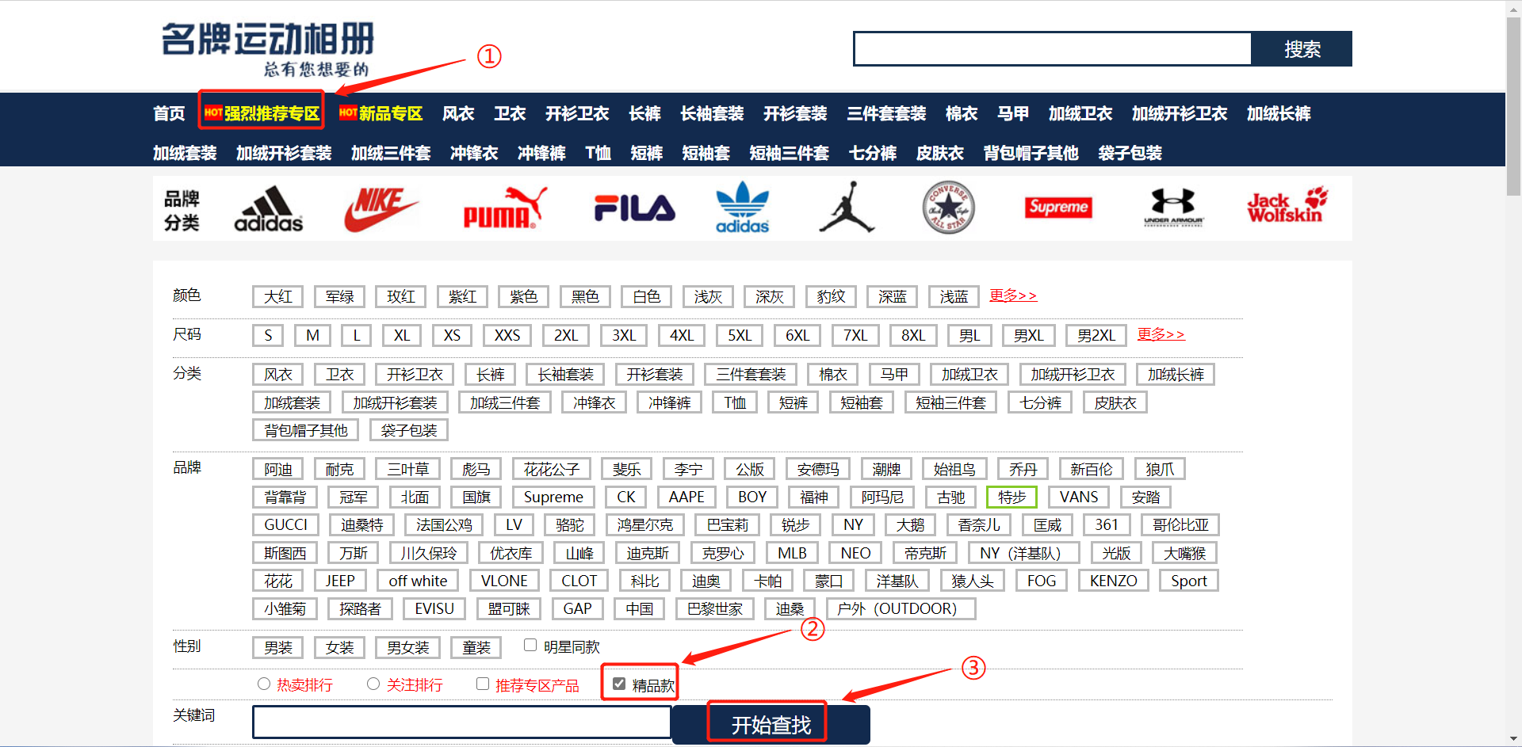Choose the 浅蓝 color filter
The image size is (1522, 747).
[954, 296]
